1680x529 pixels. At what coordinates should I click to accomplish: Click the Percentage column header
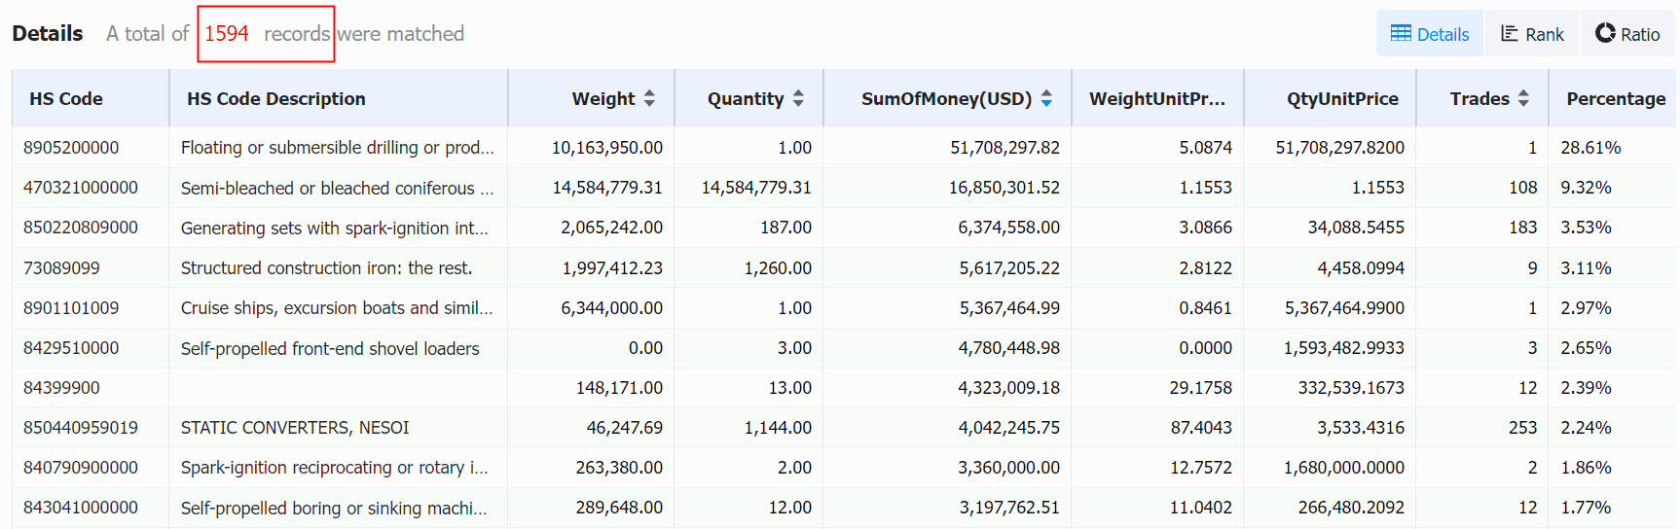(1615, 98)
